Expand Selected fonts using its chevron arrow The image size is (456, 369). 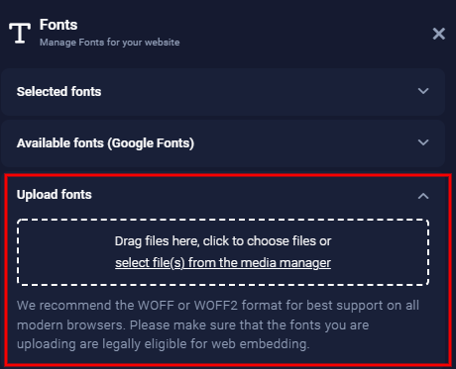pos(423,91)
